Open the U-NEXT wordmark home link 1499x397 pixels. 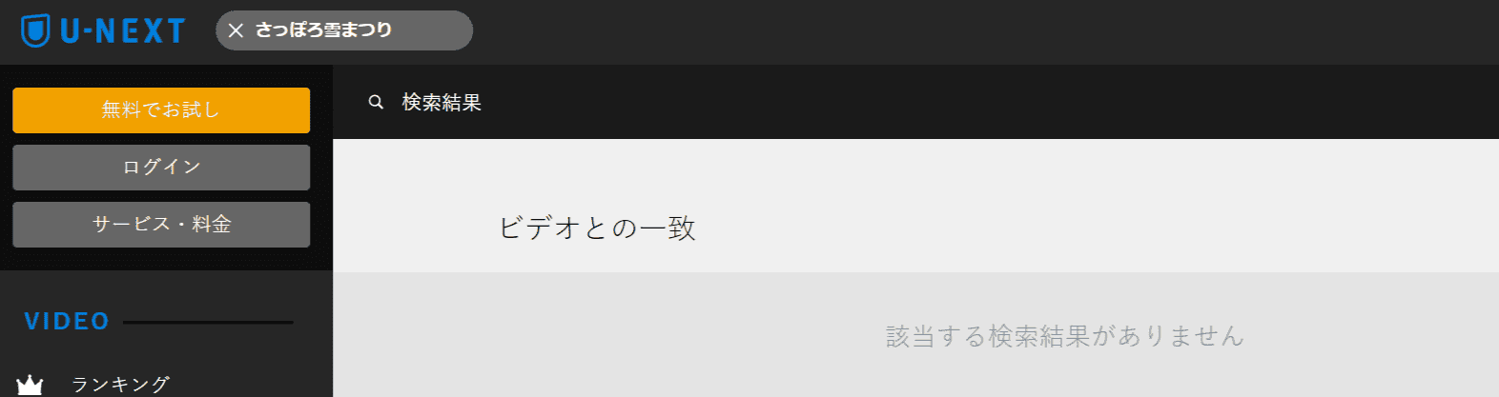(x=122, y=31)
